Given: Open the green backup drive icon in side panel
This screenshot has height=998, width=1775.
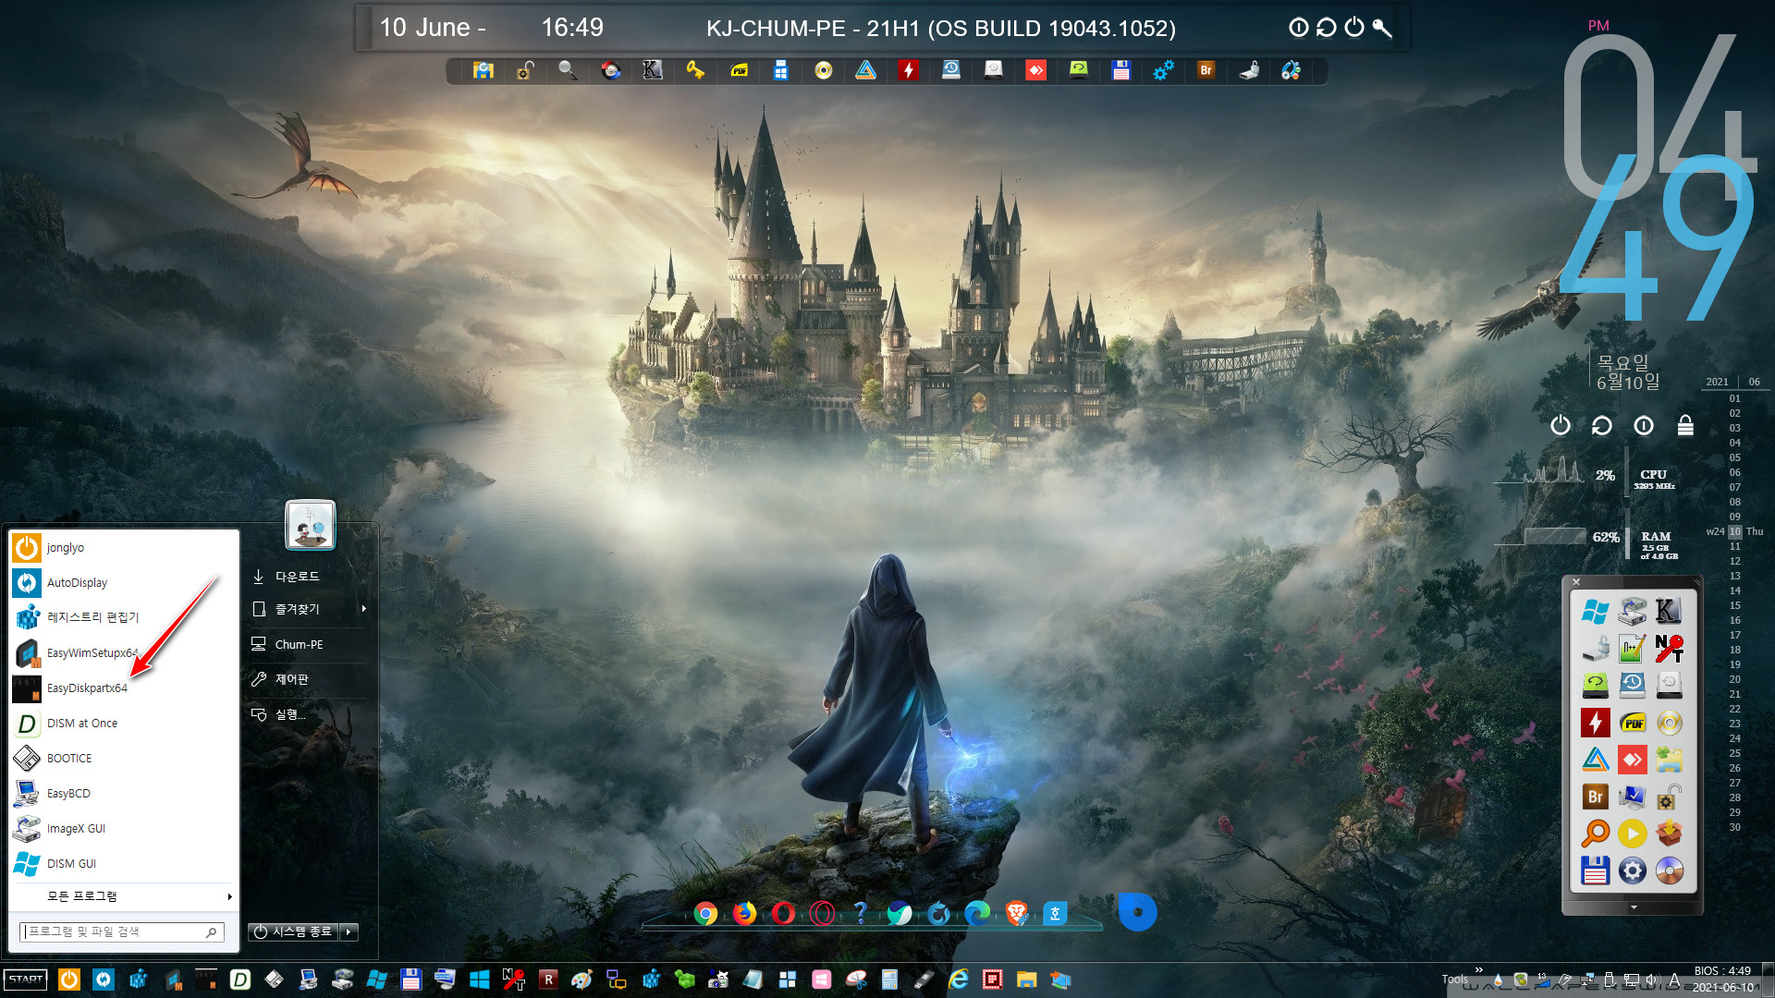Looking at the screenshot, I should [1596, 686].
